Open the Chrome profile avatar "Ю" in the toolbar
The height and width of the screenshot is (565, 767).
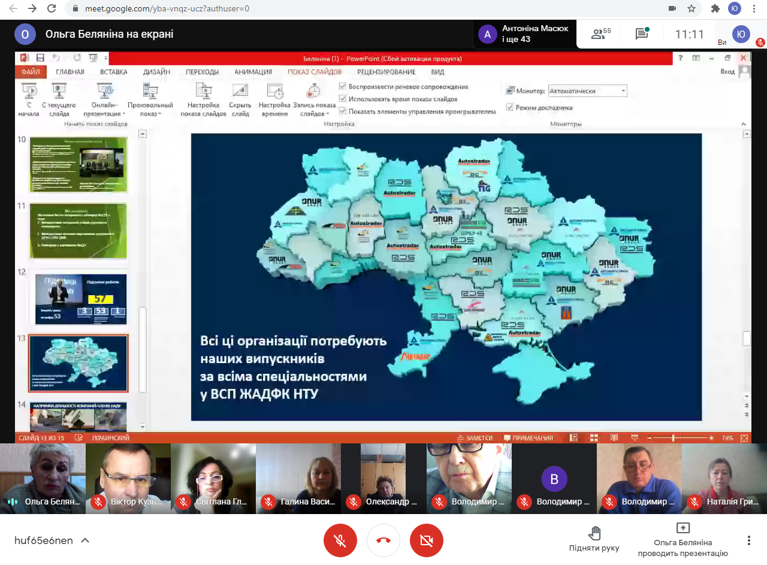[x=735, y=8]
